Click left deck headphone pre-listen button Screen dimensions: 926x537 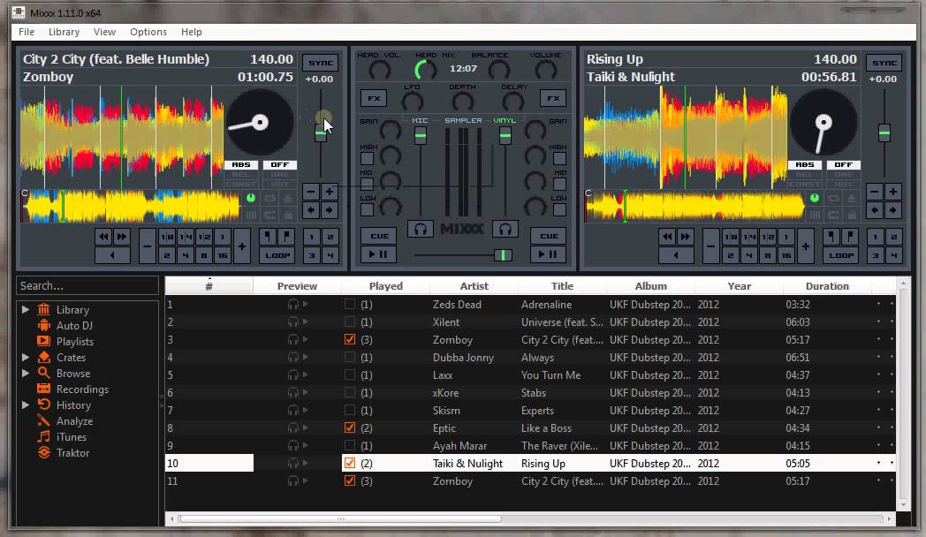coord(421,229)
